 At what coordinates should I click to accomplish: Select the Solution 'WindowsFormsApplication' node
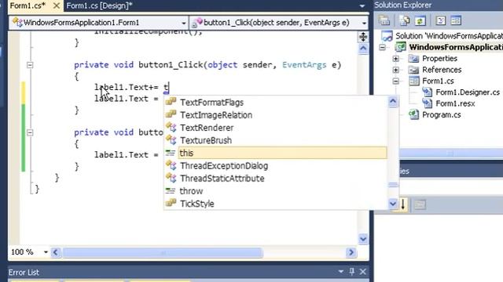(x=449, y=36)
